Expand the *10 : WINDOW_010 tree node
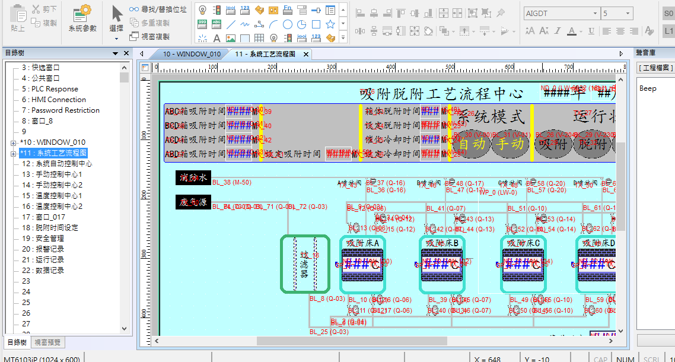The image size is (675, 362). (13, 142)
